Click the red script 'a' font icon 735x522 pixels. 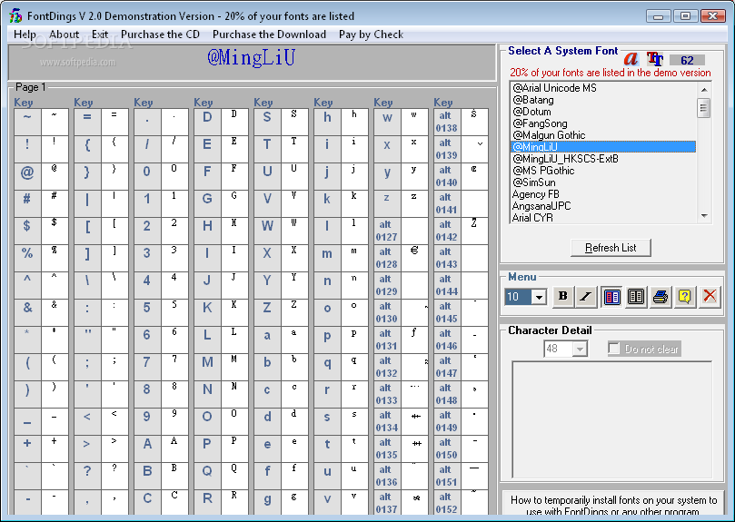point(631,59)
